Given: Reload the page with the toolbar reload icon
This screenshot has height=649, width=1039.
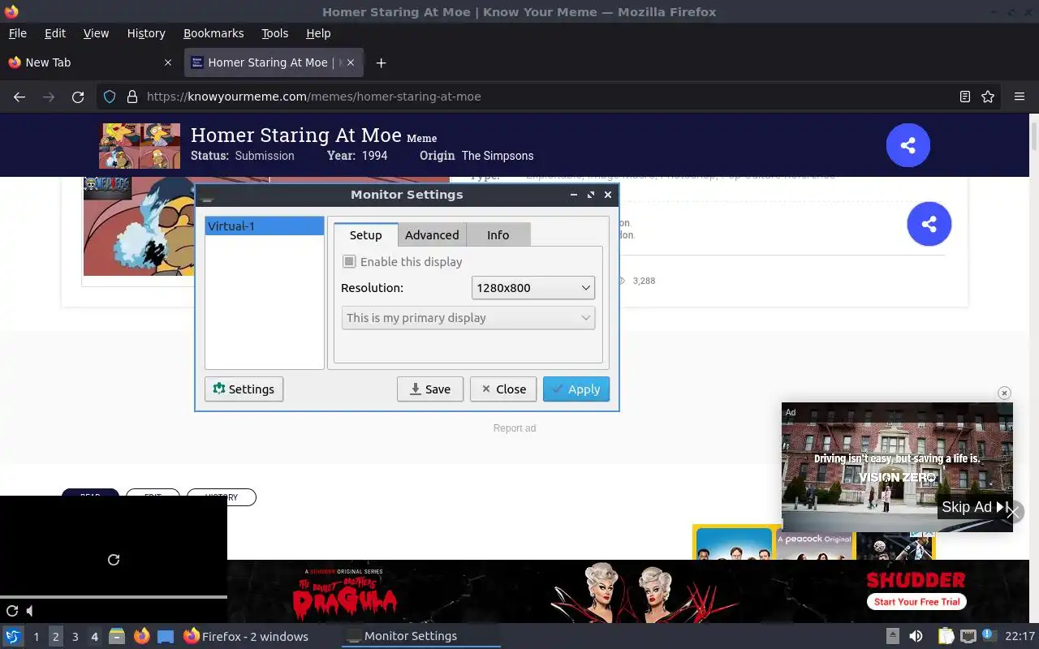Looking at the screenshot, I should pos(78,97).
